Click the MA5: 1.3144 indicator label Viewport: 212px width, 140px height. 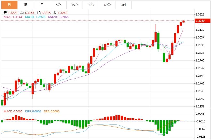13,17
